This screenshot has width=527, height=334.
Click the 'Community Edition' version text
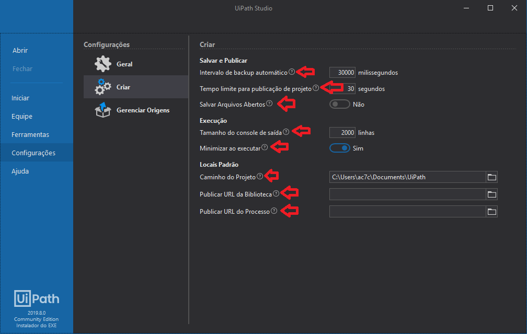point(36,319)
